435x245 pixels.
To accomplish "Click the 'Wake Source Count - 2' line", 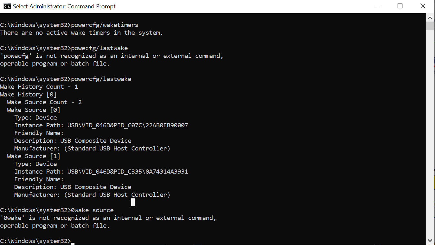I will 44,102.
